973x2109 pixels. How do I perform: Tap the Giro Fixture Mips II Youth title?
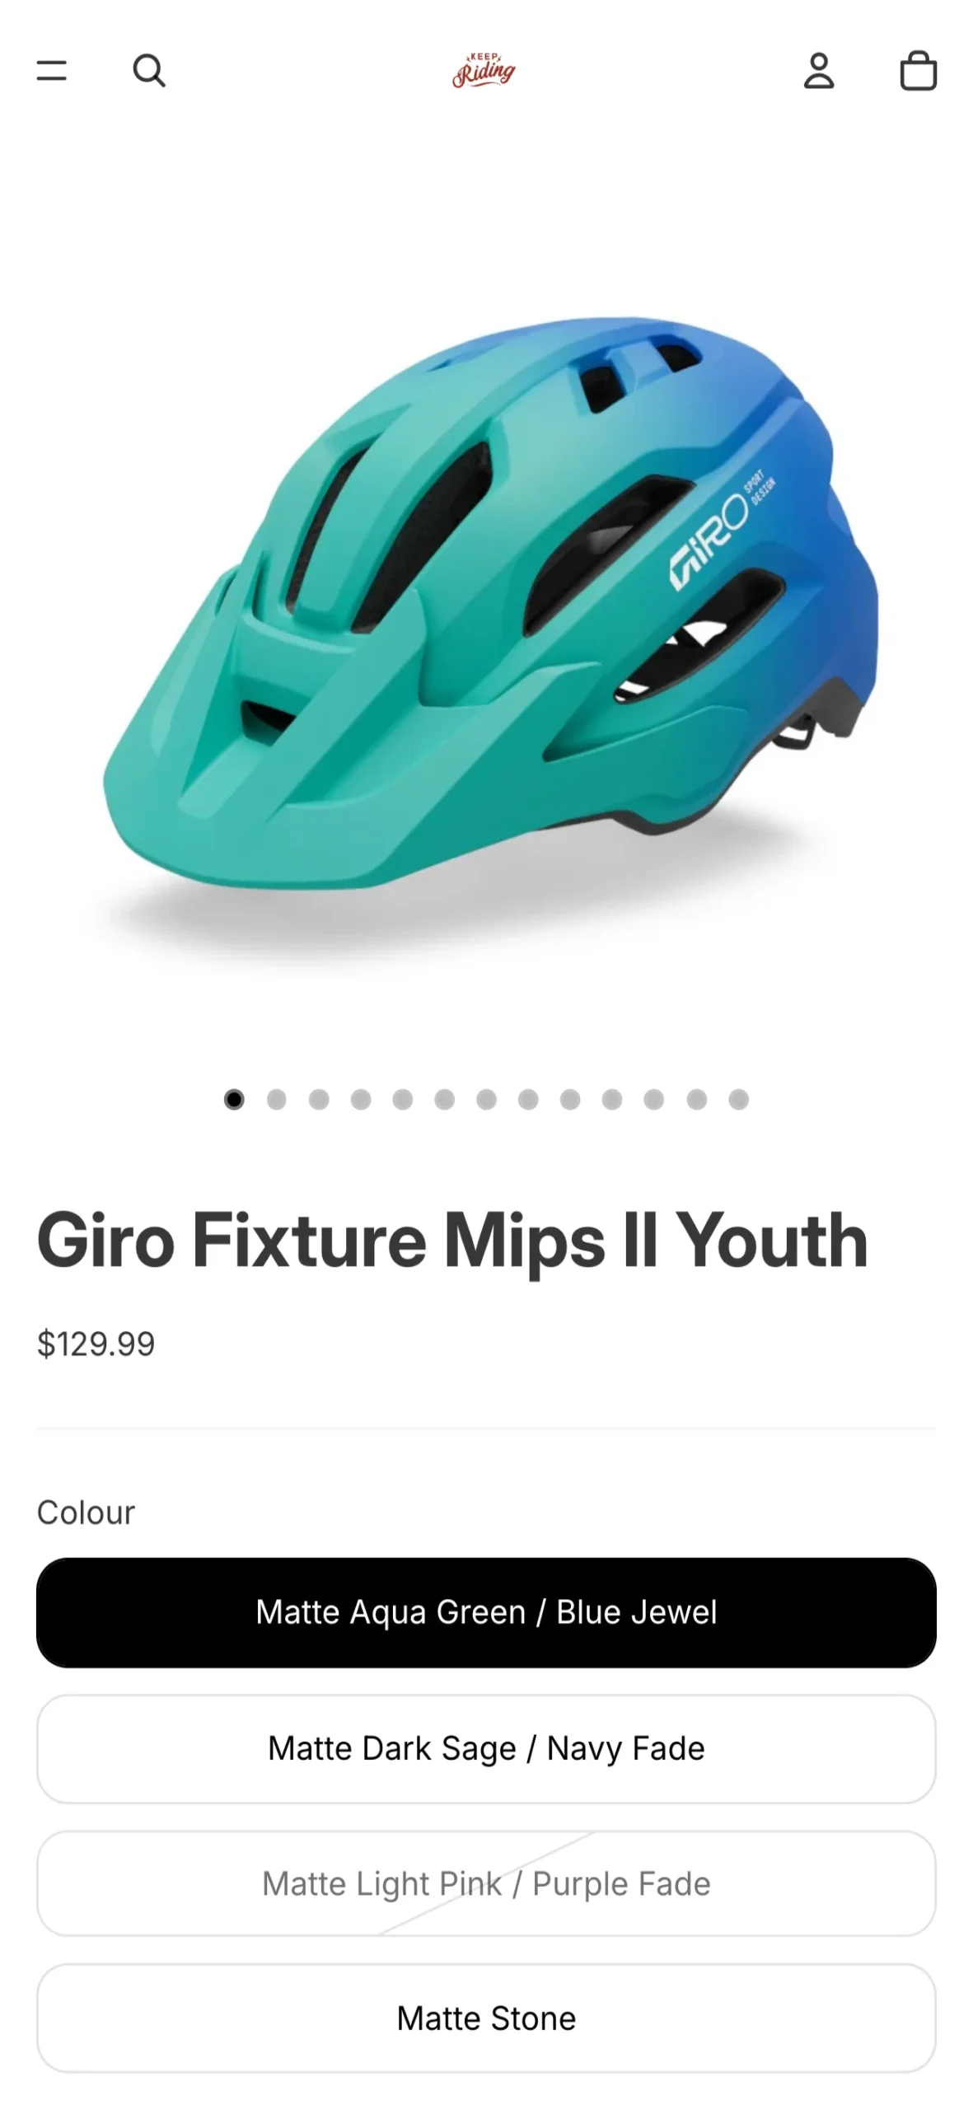coord(452,1241)
